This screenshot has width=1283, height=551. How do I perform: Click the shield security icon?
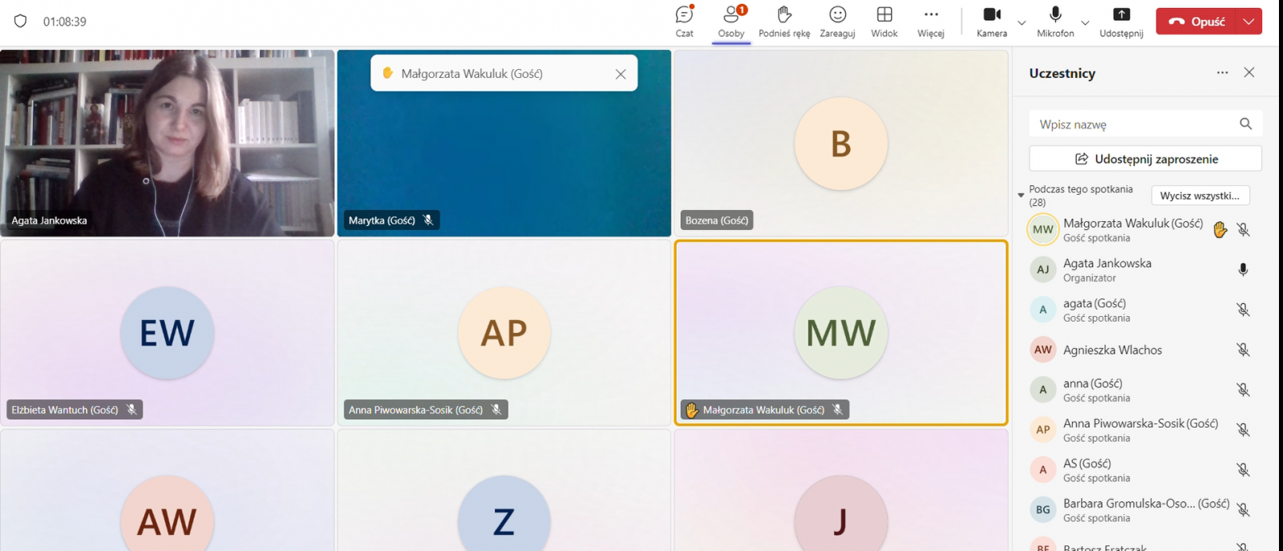pyautogui.click(x=21, y=22)
